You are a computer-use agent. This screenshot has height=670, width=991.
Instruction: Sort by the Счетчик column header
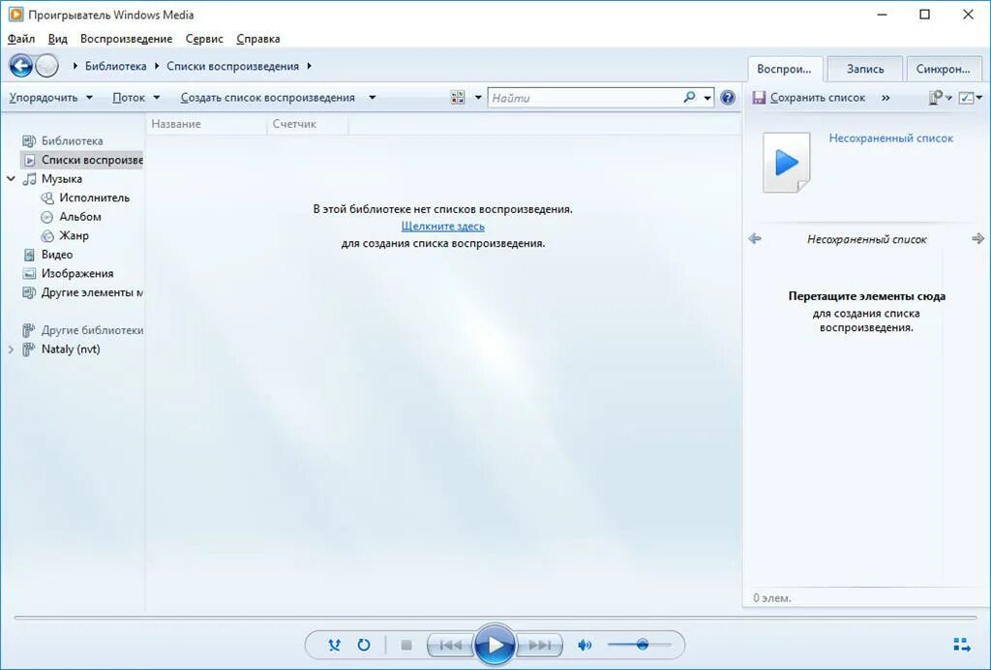(307, 124)
